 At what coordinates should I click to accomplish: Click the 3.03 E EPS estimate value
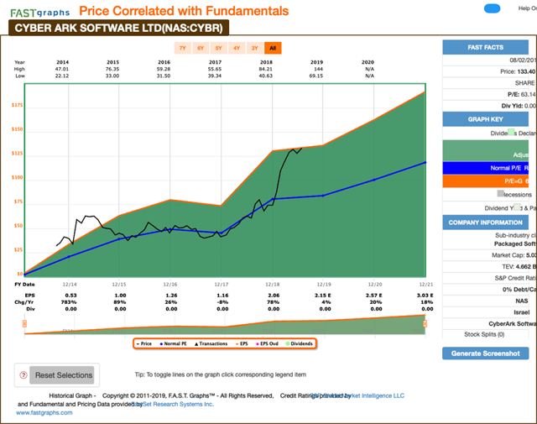tap(425, 295)
